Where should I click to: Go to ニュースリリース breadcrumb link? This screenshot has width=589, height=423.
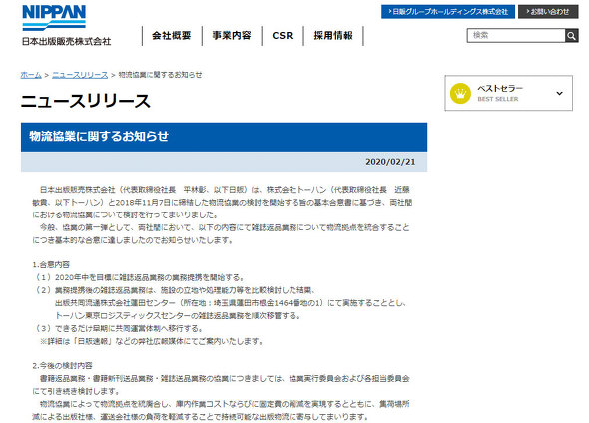[x=80, y=75]
